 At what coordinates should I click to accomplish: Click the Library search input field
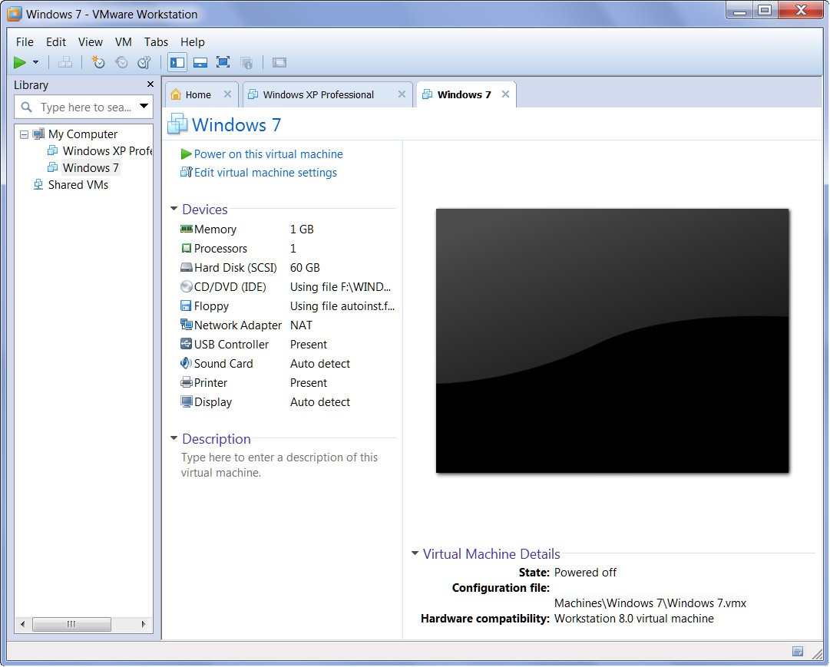pos(84,107)
